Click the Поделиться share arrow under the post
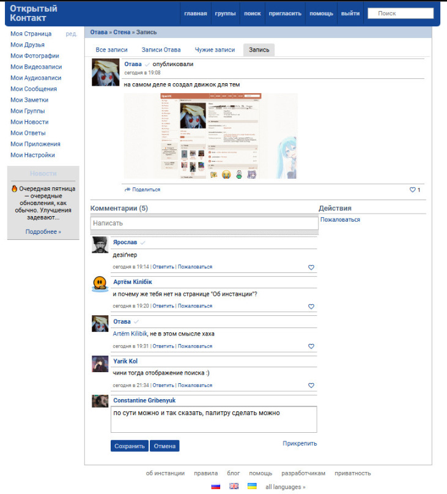The image size is (447, 494). click(142, 190)
